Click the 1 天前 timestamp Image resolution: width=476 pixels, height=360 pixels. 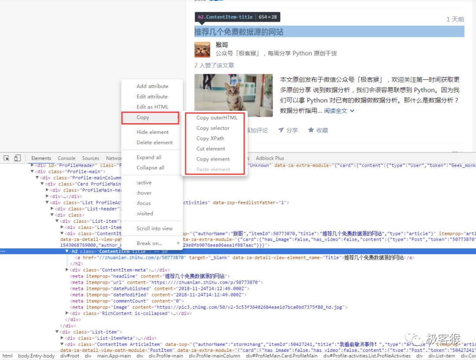455,19
